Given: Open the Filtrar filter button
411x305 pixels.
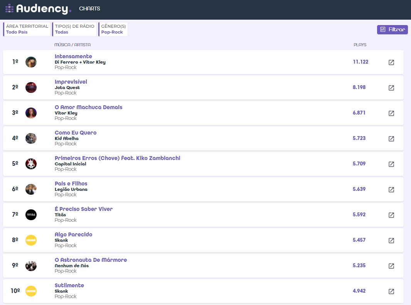Looking at the screenshot, I should 392,30.
